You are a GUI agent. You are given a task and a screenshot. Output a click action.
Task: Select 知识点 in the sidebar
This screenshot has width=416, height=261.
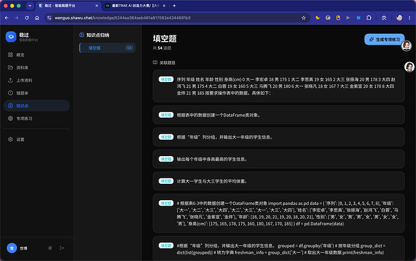tap(37, 105)
